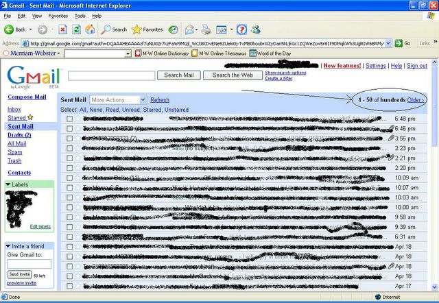
Task: Expand the More Actions dropdown
Action: pyautogui.click(x=118, y=100)
